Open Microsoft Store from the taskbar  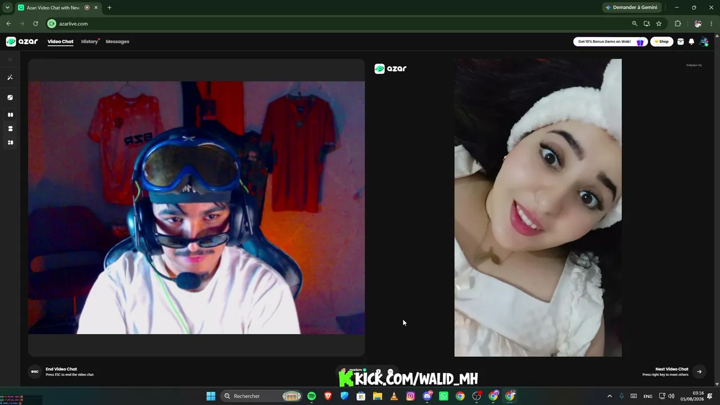tap(361, 396)
